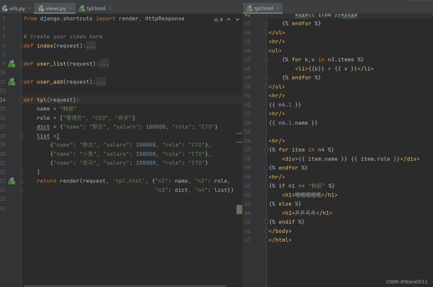This screenshot has height=287, width=433.
Task: Click '{{ item.role }}' in tpl.html
Action: click(375, 159)
